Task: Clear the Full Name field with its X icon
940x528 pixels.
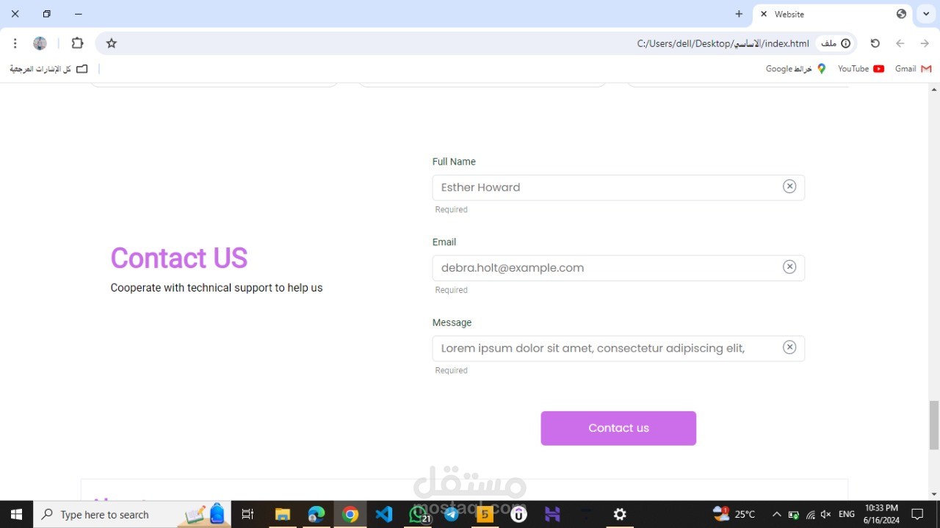Action: [789, 187]
